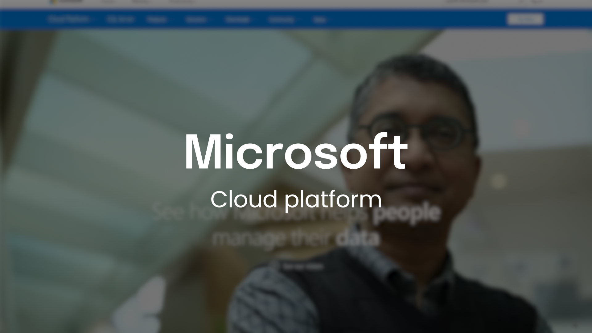Select the second item in the blue navigation bar
Viewport: 592px width, 333px height.
pos(120,19)
